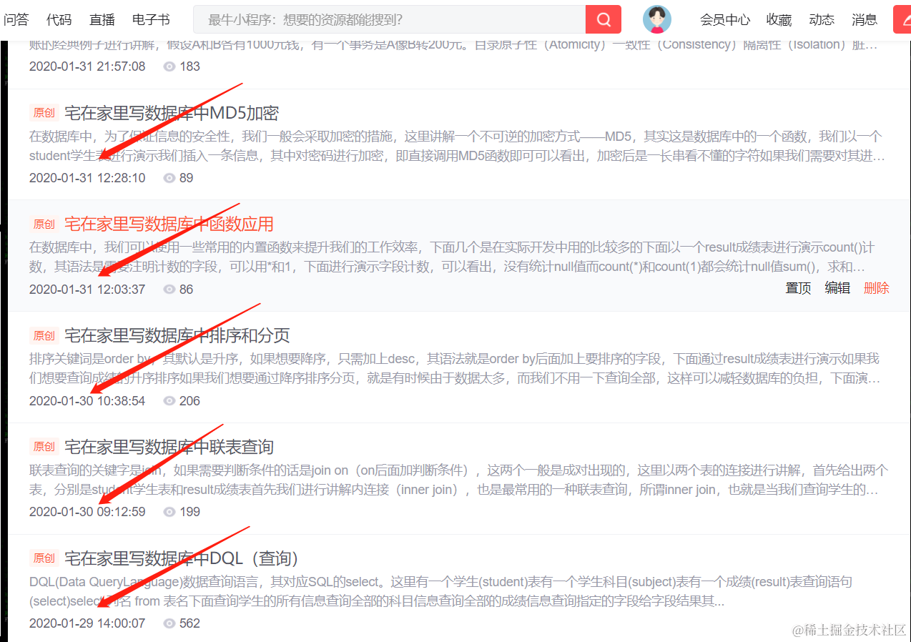Click the 排序和分页 article summary text
The width and height of the screenshot is (911, 642).
pyautogui.click(x=455, y=368)
